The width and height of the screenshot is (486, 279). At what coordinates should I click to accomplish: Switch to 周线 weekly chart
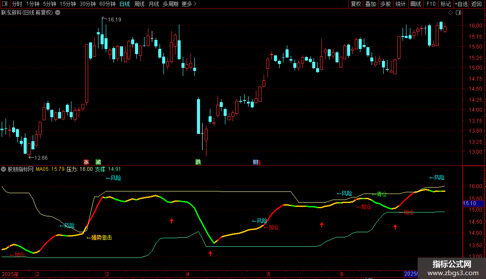tap(139, 4)
